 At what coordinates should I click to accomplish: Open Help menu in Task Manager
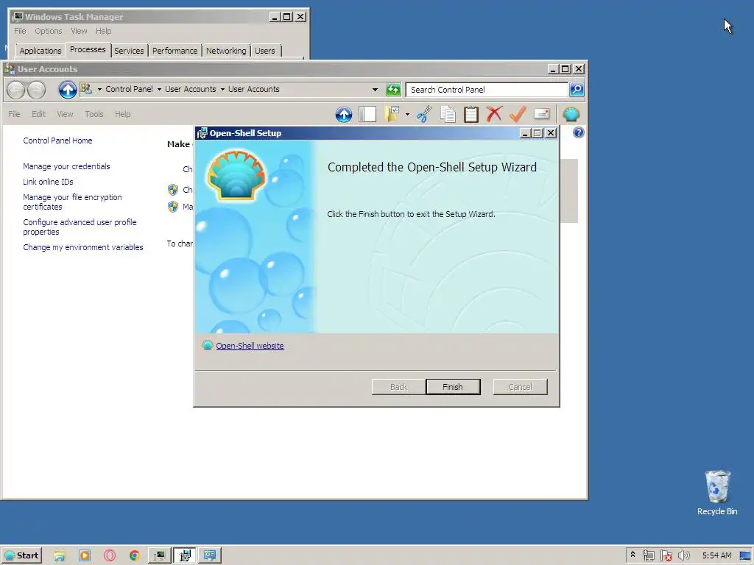(103, 31)
